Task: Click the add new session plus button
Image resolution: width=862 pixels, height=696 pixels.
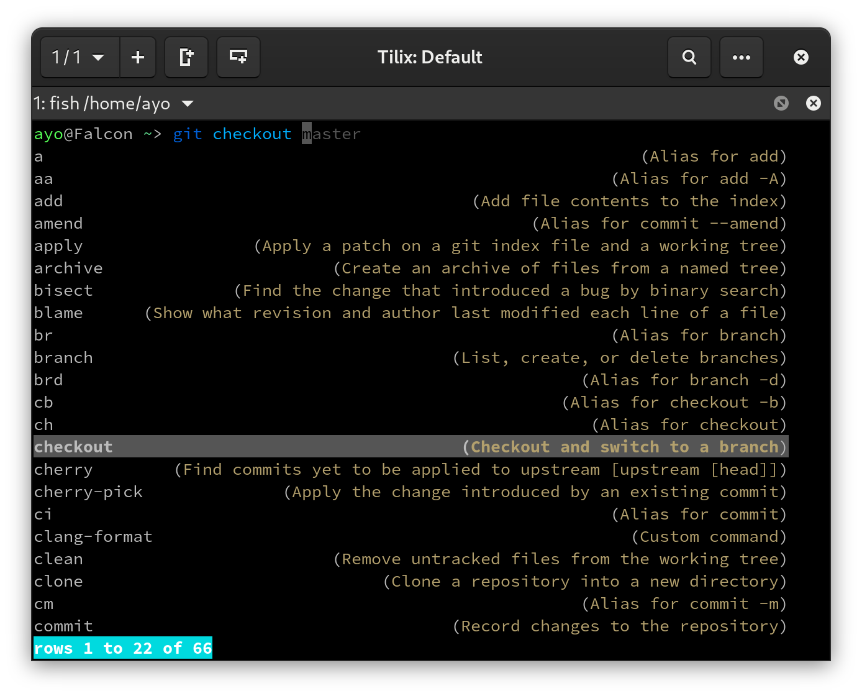Action: 138,57
